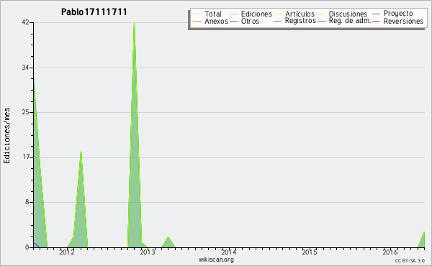The width and height of the screenshot is (432, 266).
Task: Select the Otros legend entry
Action: (x=250, y=21)
